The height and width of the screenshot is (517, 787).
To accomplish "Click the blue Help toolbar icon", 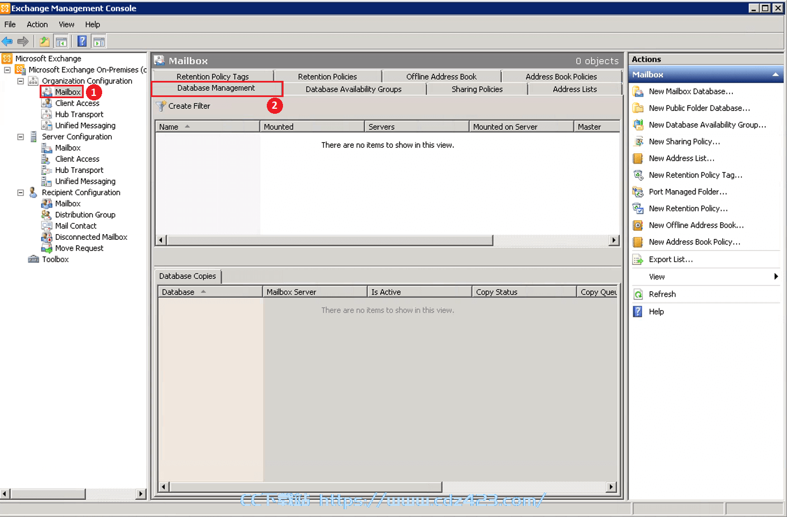I will click(x=82, y=41).
